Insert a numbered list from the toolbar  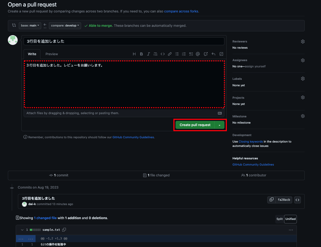(x=184, y=54)
